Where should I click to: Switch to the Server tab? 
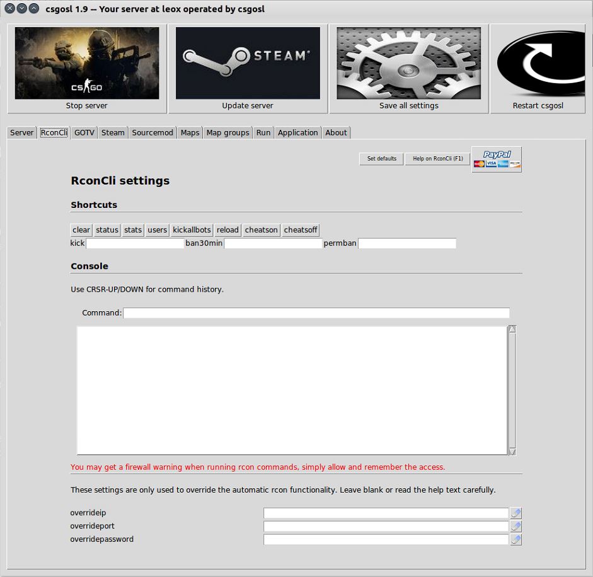[x=21, y=133]
